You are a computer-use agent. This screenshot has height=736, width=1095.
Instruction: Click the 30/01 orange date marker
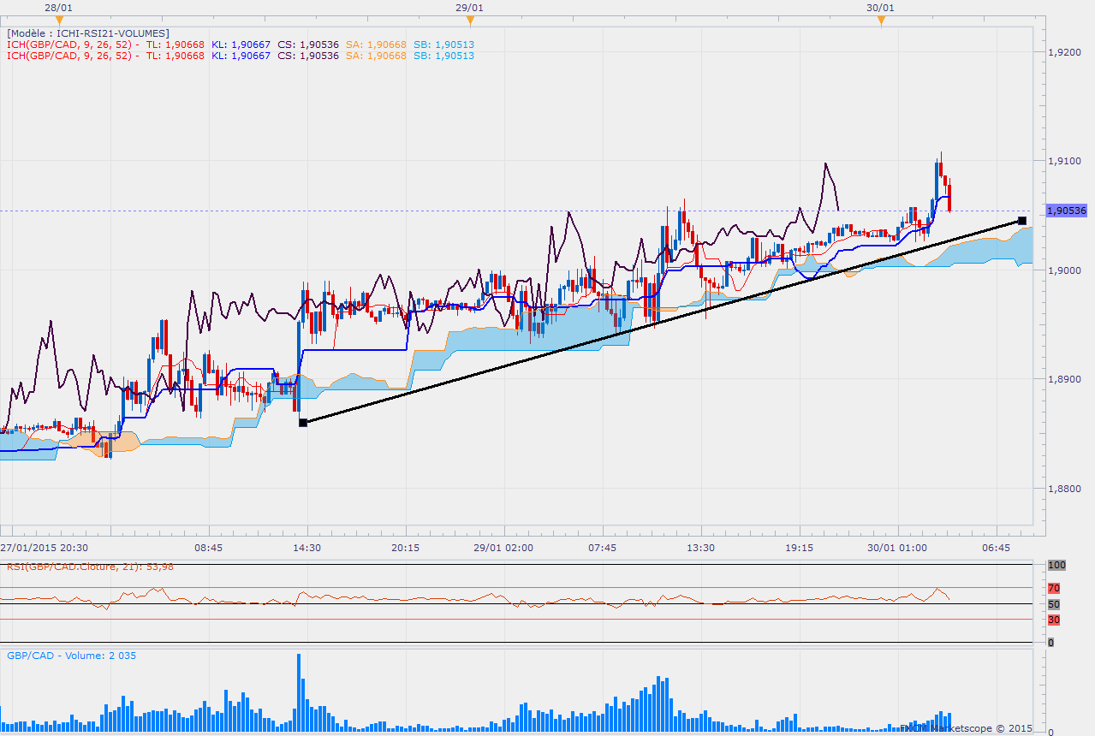click(880, 21)
